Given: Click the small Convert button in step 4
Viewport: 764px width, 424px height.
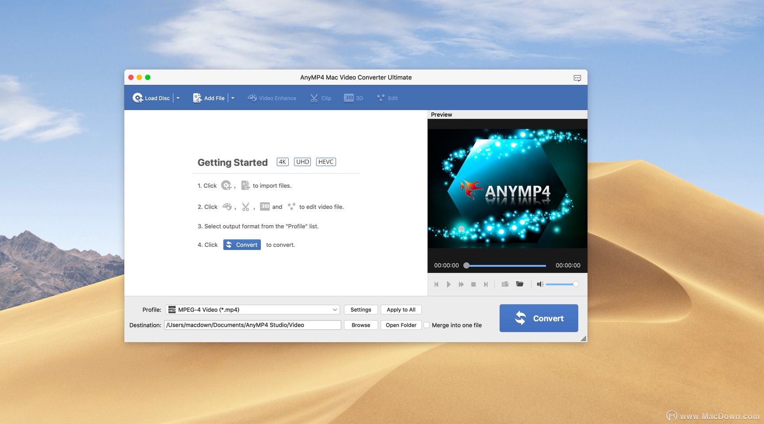Looking at the screenshot, I should [x=242, y=245].
